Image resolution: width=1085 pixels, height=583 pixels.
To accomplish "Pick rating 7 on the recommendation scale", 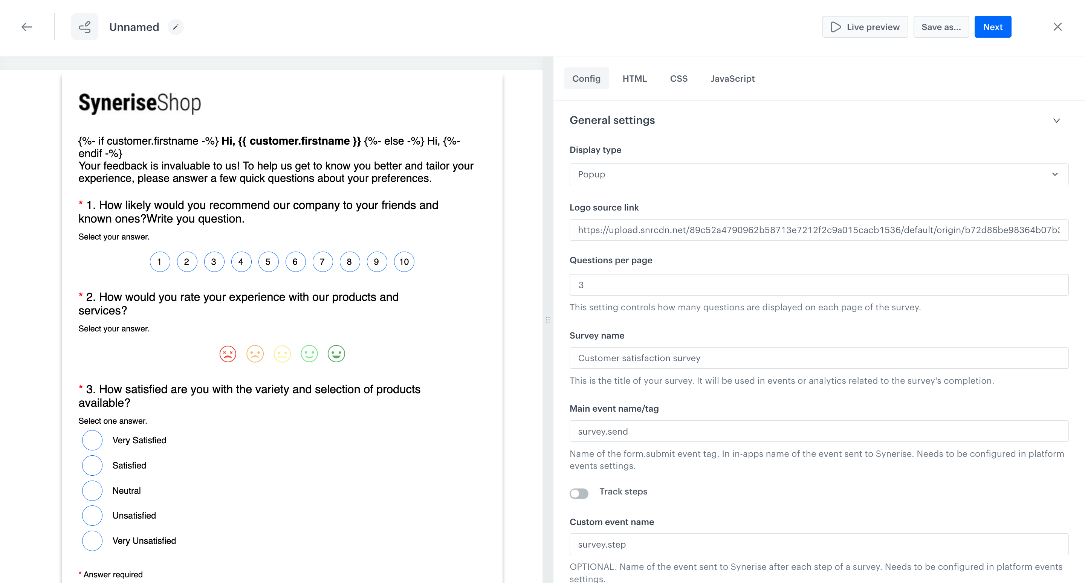I will (322, 262).
